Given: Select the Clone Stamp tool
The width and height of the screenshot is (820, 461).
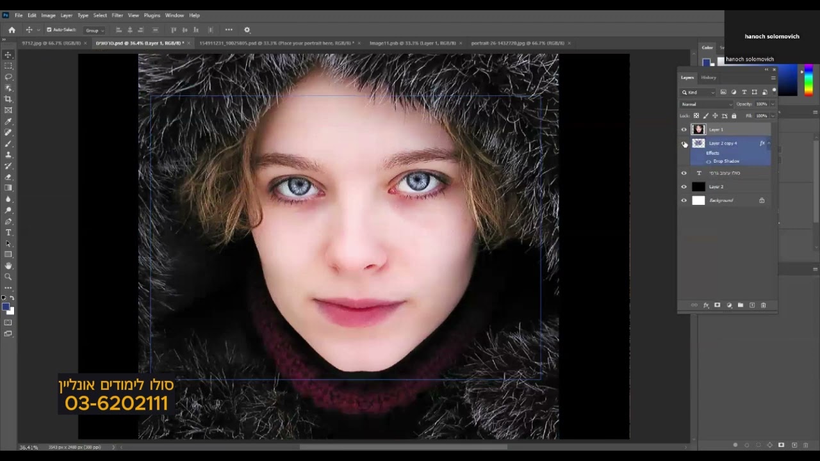Looking at the screenshot, I should click(x=8, y=154).
